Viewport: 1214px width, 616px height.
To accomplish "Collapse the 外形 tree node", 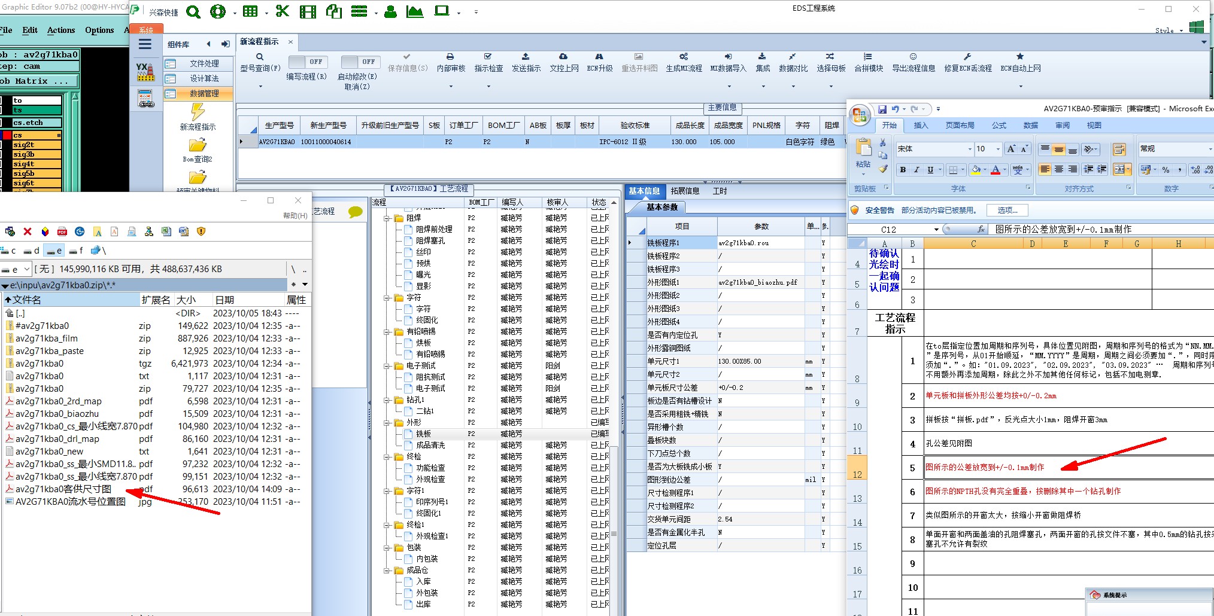I will click(387, 423).
